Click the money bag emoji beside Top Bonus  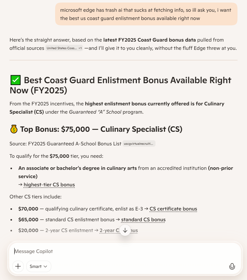(x=14, y=129)
